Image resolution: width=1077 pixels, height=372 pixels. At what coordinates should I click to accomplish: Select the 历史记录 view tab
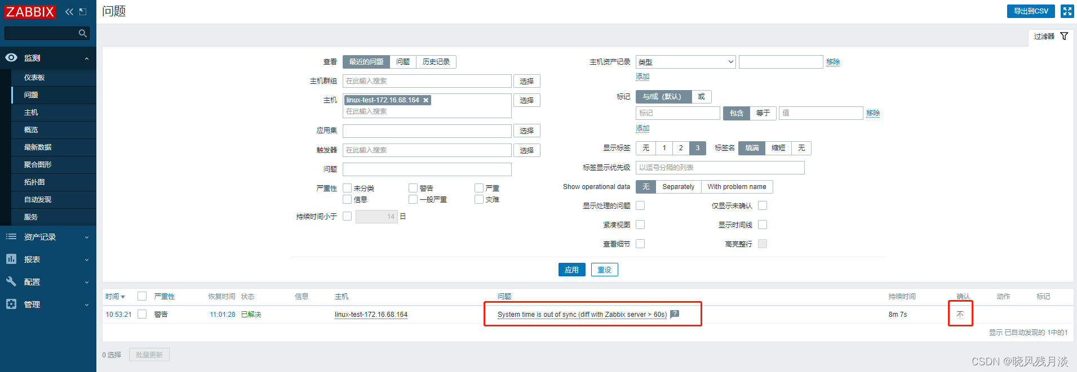click(x=436, y=62)
